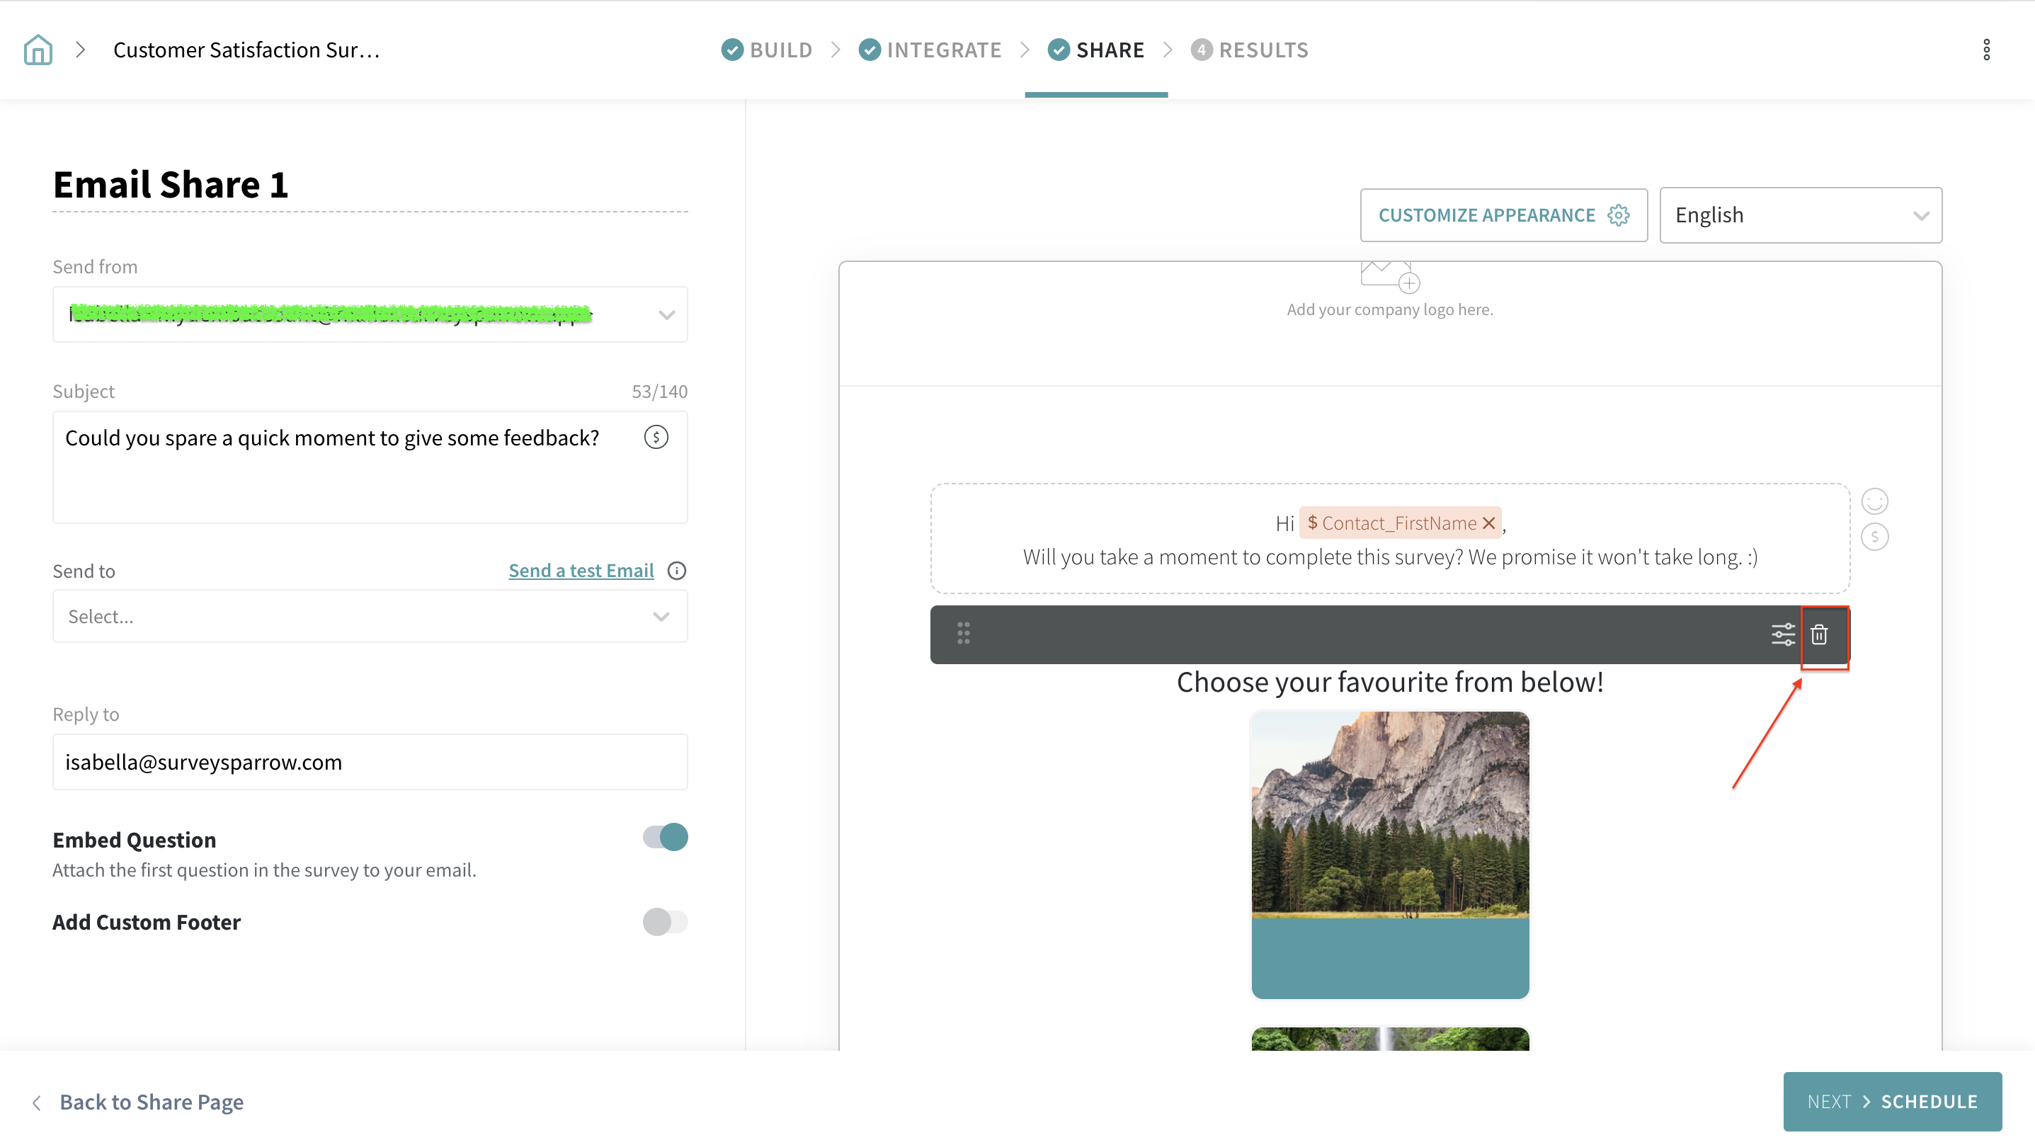This screenshot has width=2035, height=1140.
Task: Enable the Add Custom Footer toggle
Action: click(x=665, y=921)
